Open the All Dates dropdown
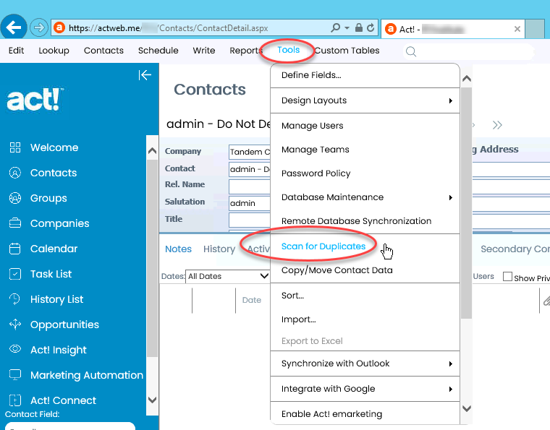This screenshot has width=550, height=430. pos(227,276)
